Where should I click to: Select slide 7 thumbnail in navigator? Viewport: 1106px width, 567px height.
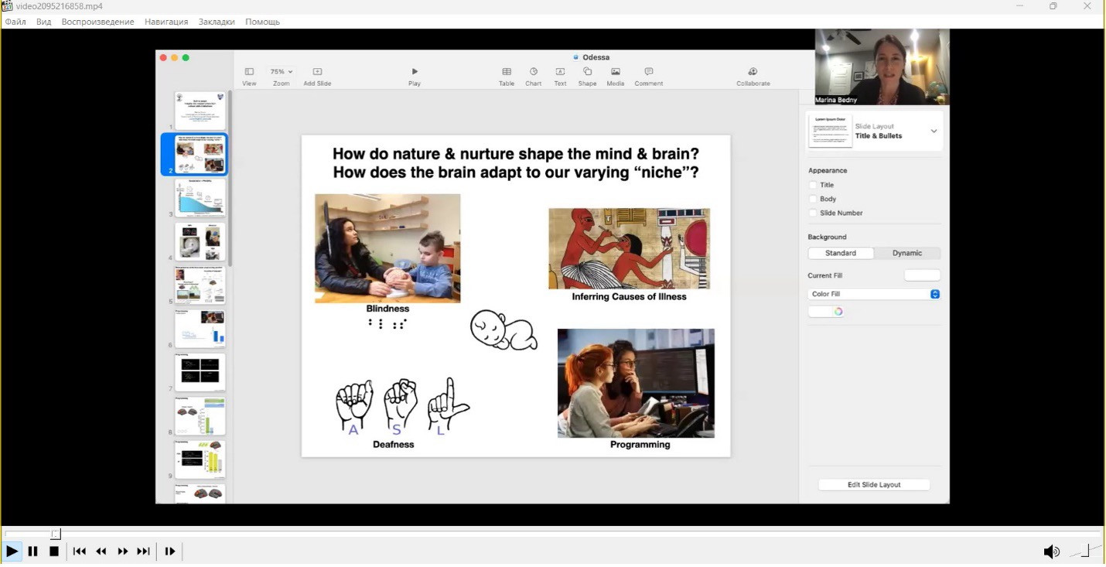coord(200,372)
